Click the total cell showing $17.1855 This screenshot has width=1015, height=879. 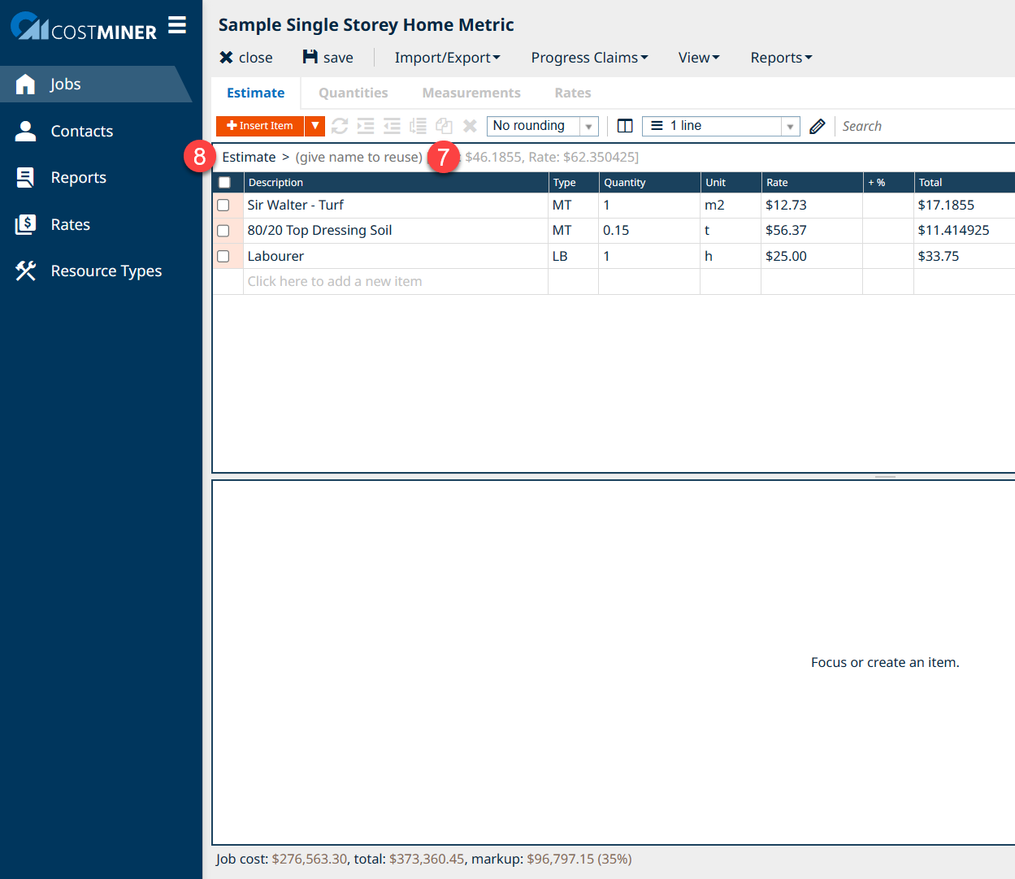point(965,206)
